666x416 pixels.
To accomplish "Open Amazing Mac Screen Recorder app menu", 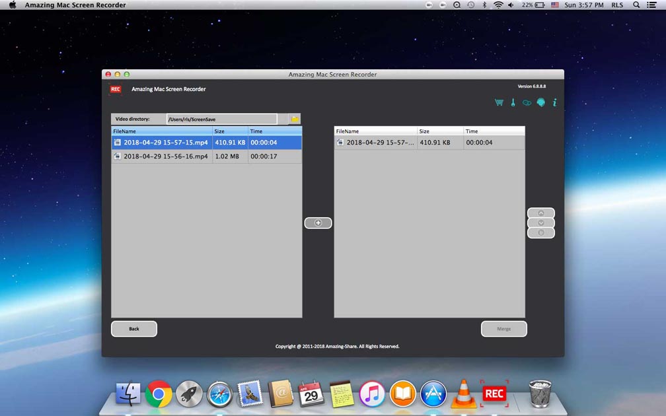I will pyautogui.click(x=75, y=5).
